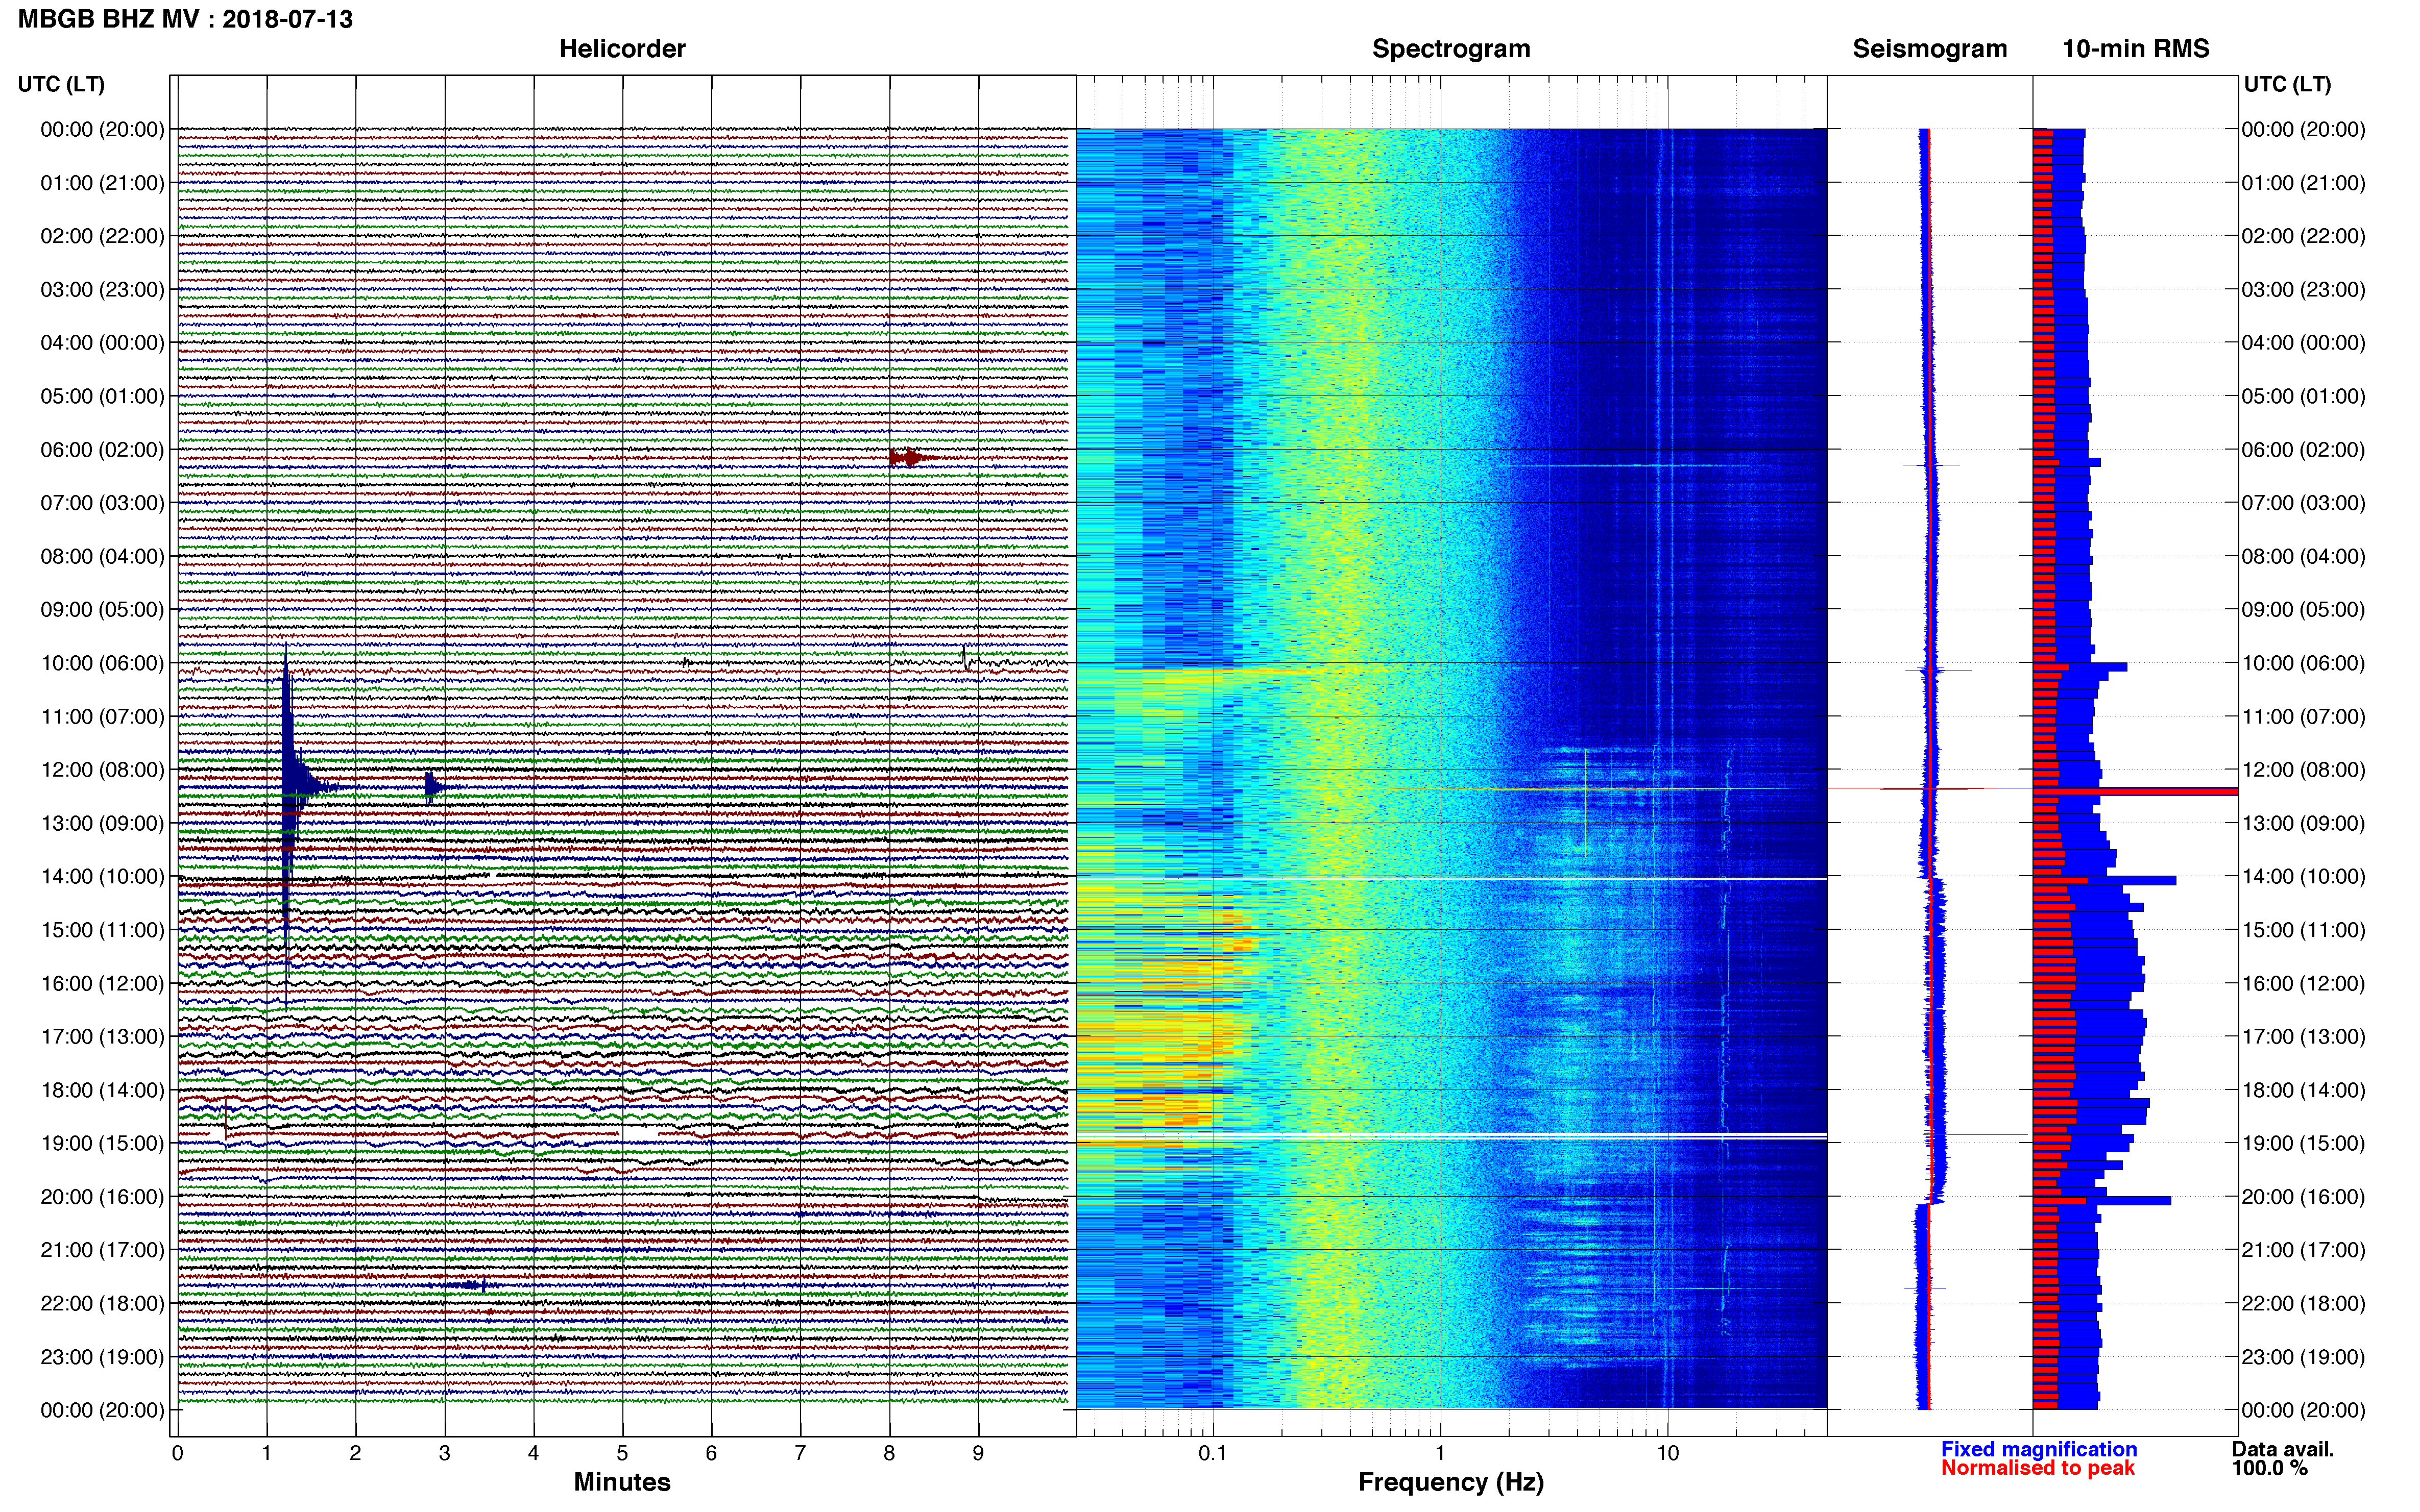2420x1512 pixels.
Task: Click left time label '19:00 (15:00)'
Action: coord(102,1143)
